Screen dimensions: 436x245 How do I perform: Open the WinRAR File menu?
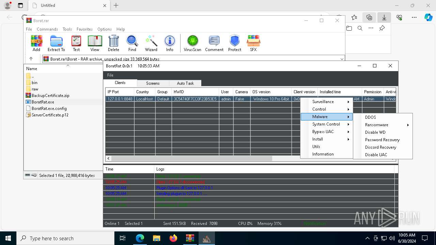(29, 29)
